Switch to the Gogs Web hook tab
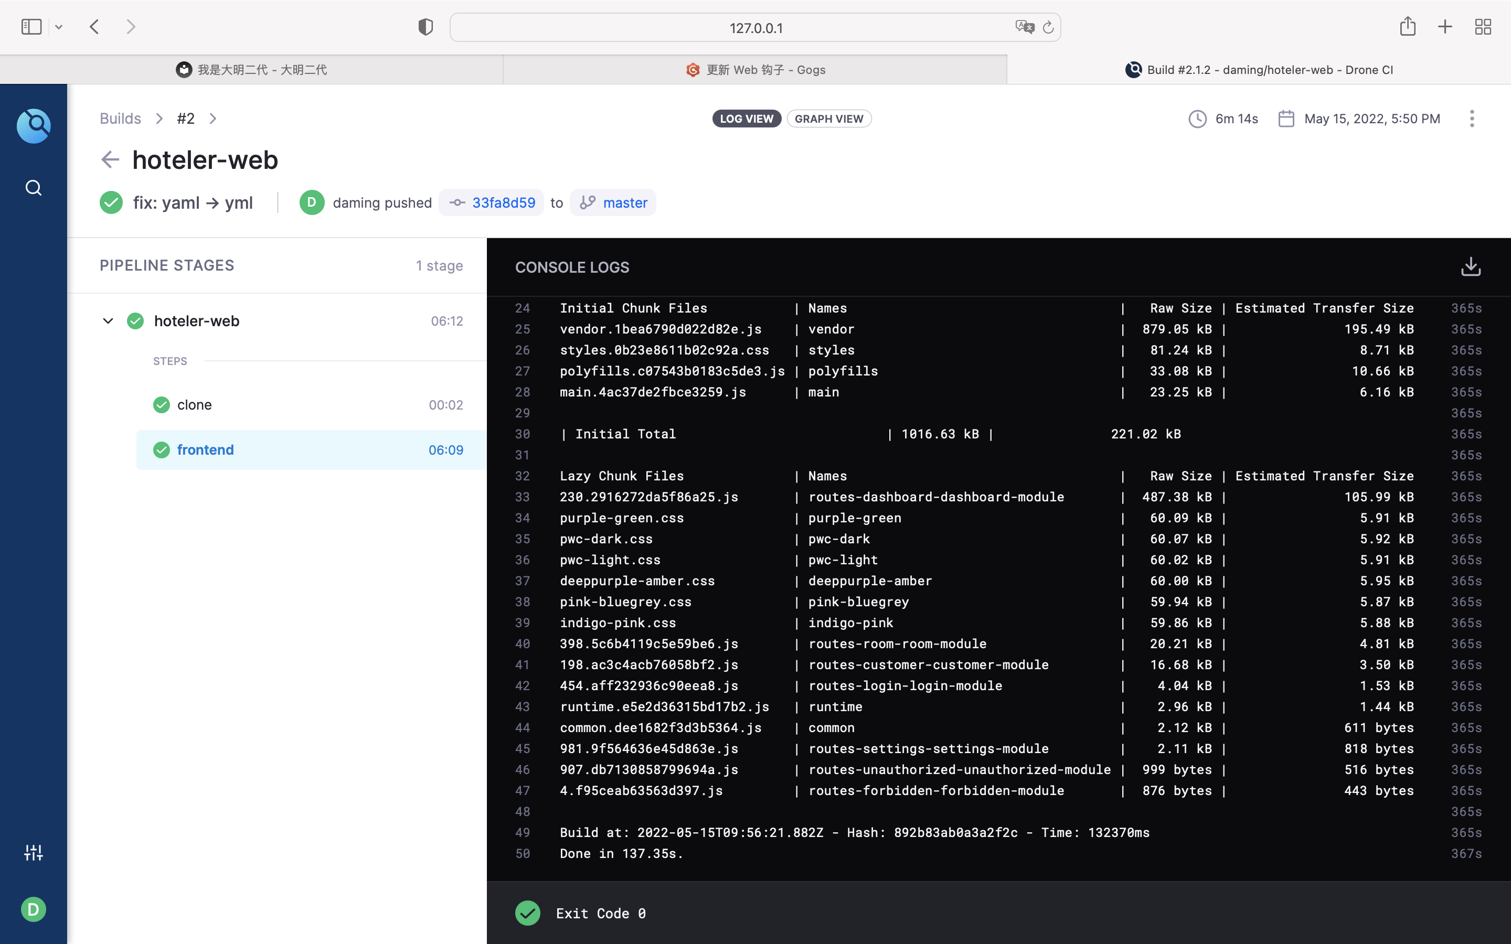 [755, 70]
